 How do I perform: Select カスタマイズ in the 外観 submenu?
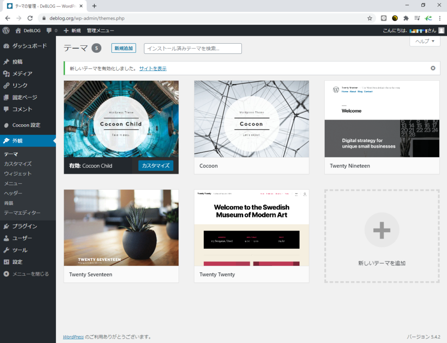pos(17,164)
